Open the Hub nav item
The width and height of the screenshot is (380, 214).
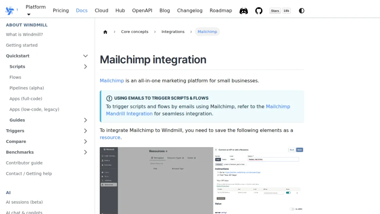(x=120, y=10)
